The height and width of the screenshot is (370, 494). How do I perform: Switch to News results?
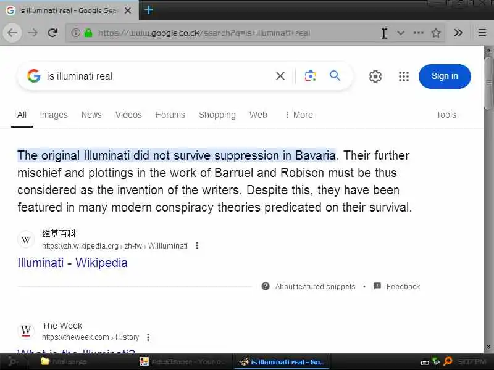pos(91,115)
